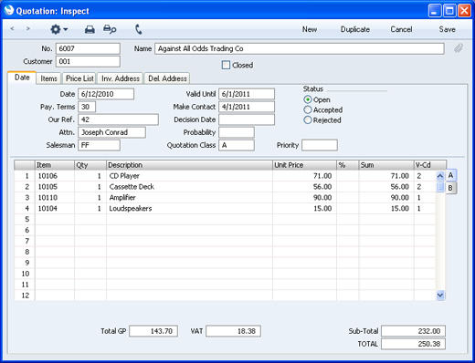
Task: Print the quotation with printer icon
Action: coord(90,29)
